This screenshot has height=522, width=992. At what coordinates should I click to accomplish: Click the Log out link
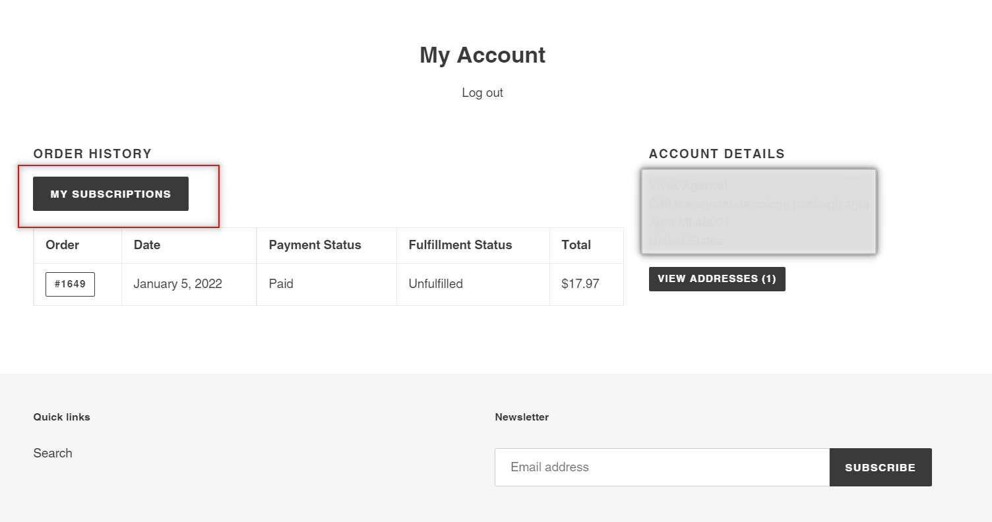click(x=482, y=93)
